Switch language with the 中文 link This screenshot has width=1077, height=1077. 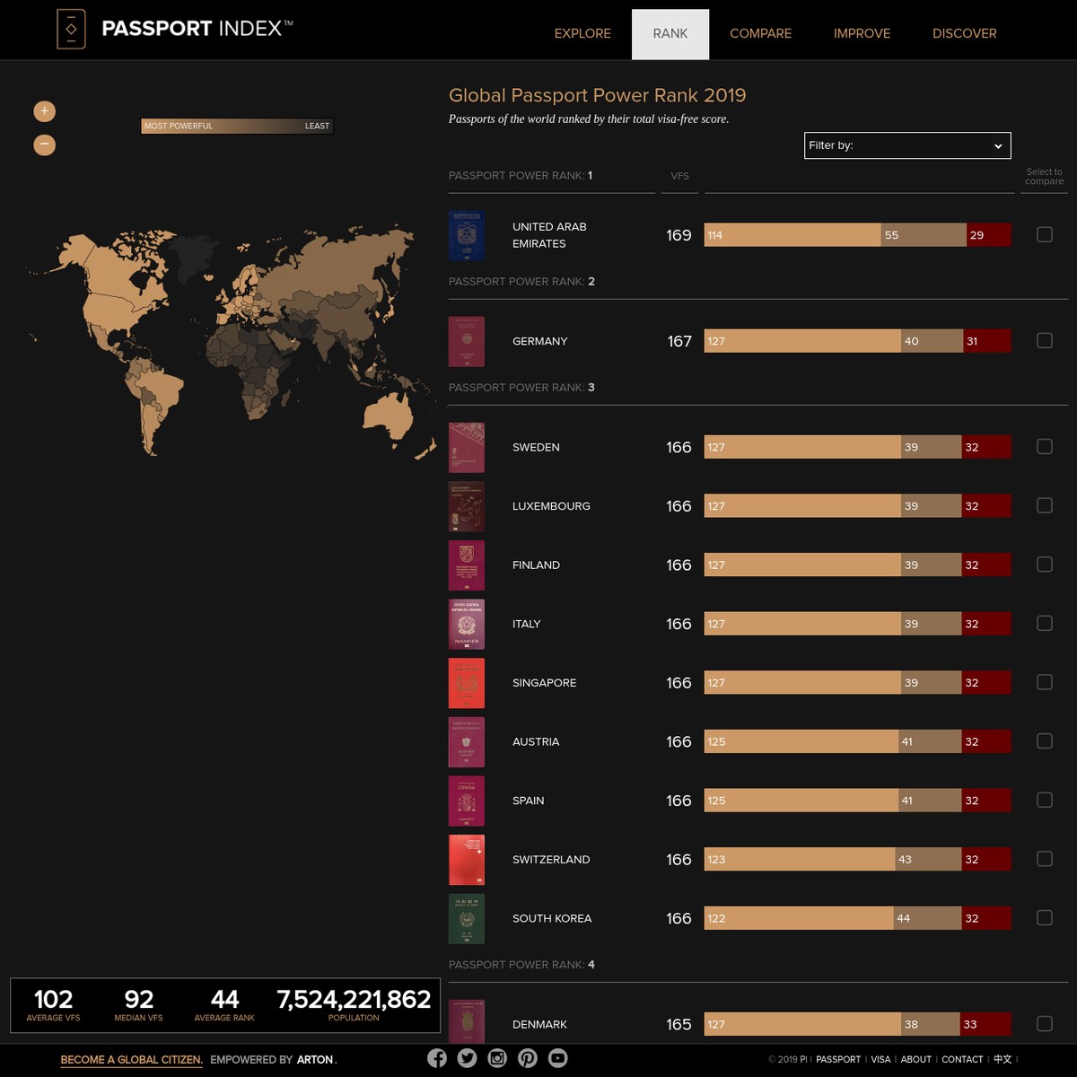coord(1003,1060)
